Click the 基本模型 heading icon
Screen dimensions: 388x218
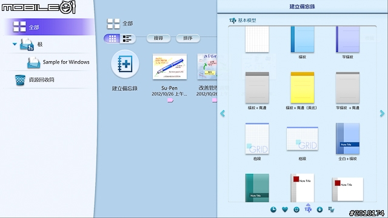(x=233, y=21)
